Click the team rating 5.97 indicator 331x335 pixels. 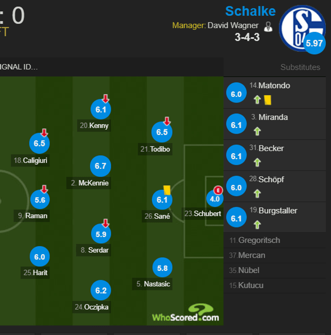point(314,43)
